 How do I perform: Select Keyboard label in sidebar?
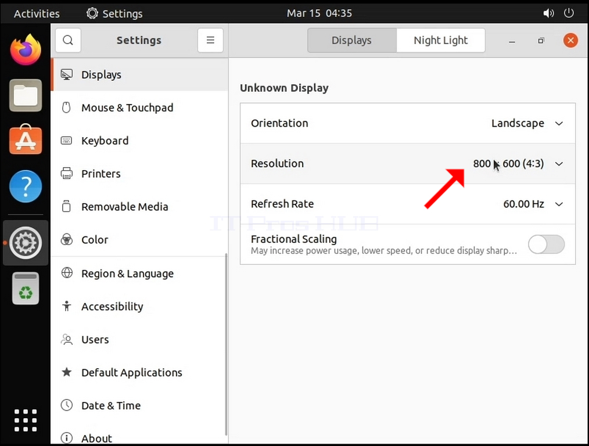coord(105,141)
